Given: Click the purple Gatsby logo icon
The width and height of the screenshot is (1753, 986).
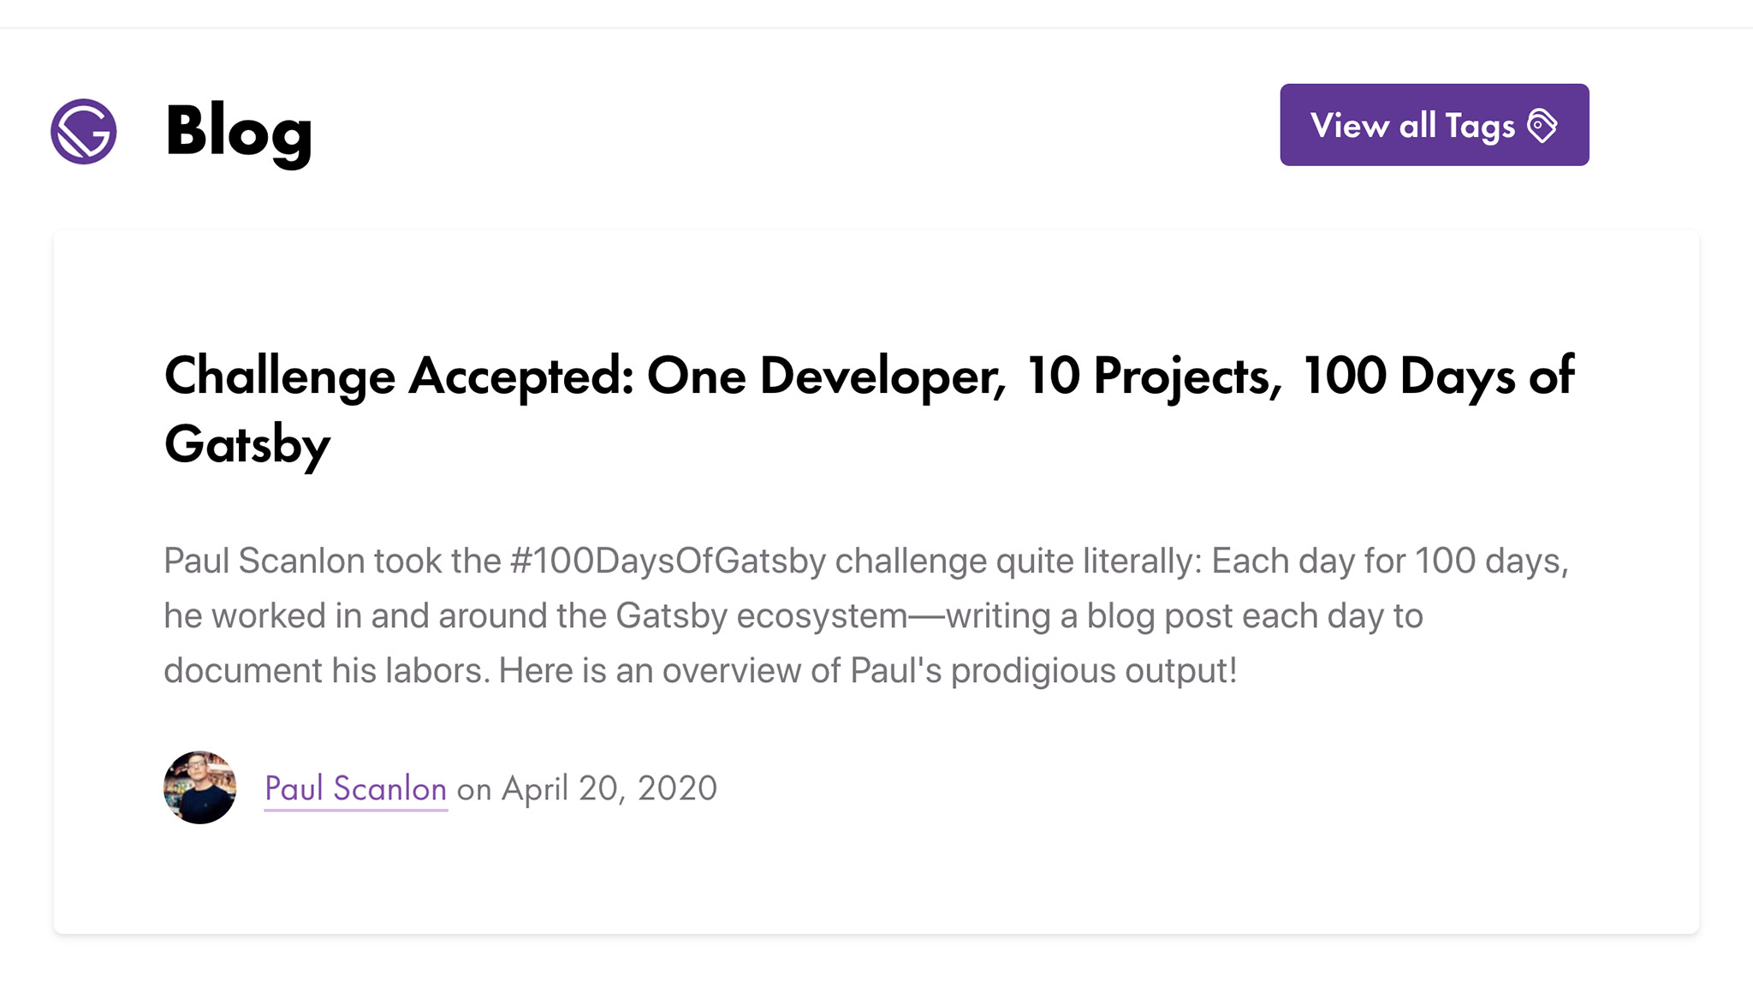Looking at the screenshot, I should (83, 131).
